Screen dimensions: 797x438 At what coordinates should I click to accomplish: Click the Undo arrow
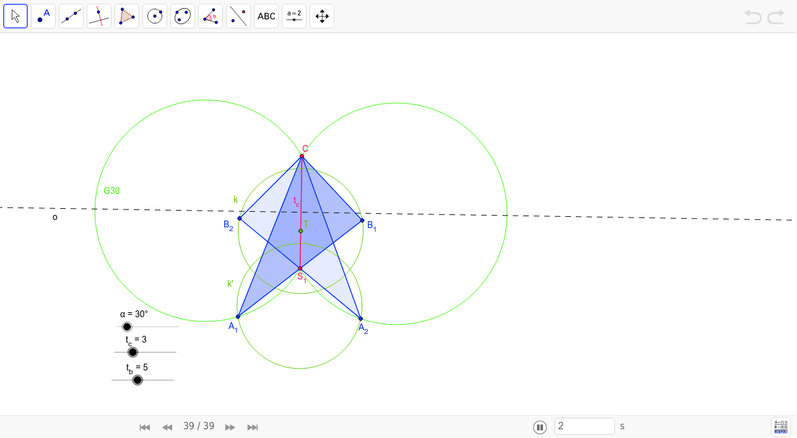[753, 17]
